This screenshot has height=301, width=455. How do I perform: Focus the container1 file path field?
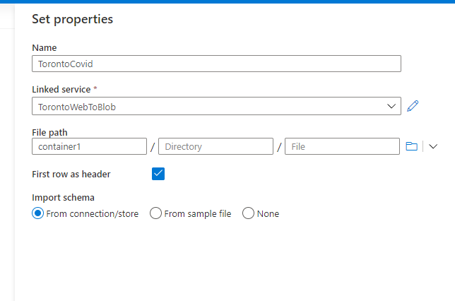[89, 146]
